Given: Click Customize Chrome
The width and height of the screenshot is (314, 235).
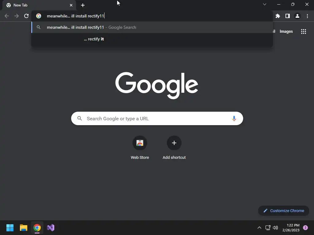Looking at the screenshot, I should click(x=284, y=211).
